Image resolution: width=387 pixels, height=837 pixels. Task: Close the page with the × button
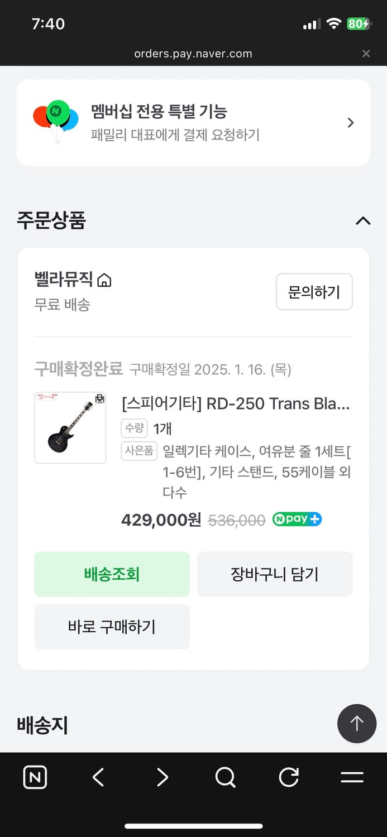366,54
